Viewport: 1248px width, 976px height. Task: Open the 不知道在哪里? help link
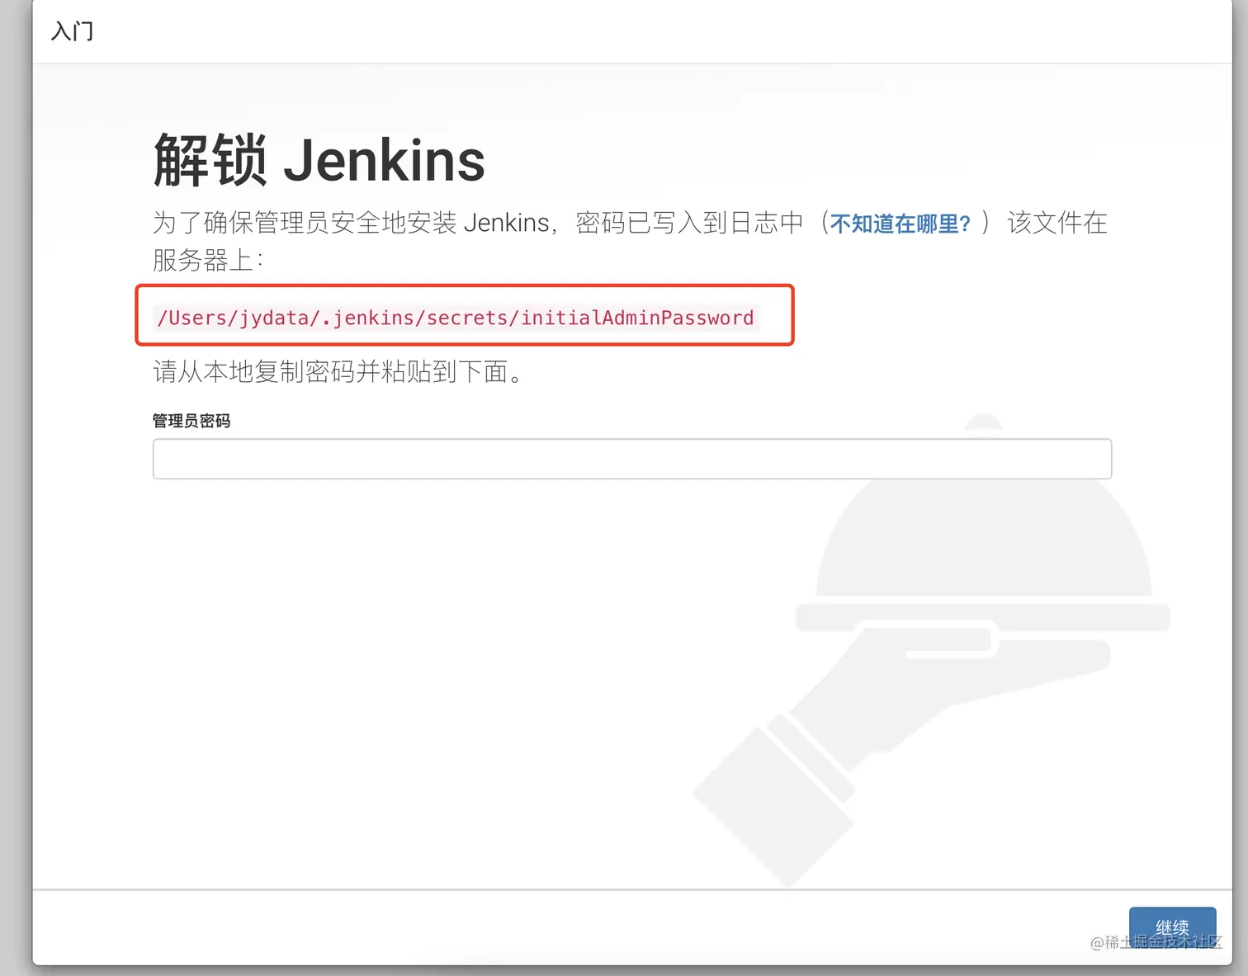901,224
